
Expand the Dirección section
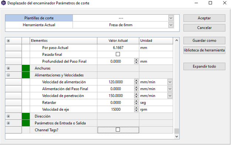click(x=8, y=116)
